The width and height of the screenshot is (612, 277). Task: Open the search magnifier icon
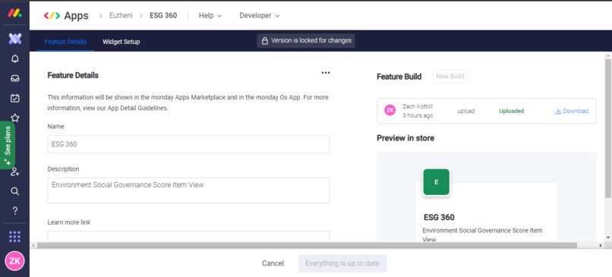(x=15, y=191)
